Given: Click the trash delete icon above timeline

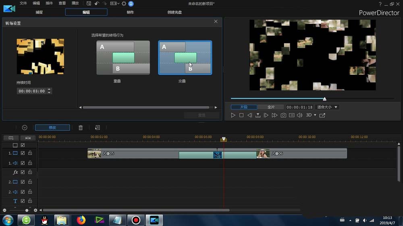Looking at the screenshot, I should click(81, 127).
